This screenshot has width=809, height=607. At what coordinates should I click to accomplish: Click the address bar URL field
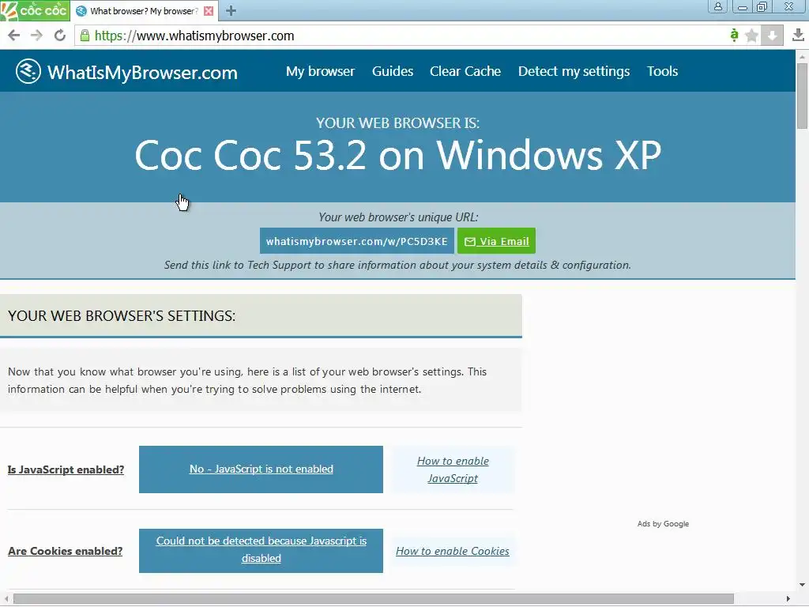(402, 35)
